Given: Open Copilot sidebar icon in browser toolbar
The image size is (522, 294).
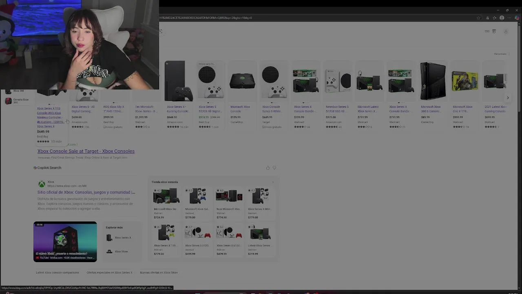Looking at the screenshot, I should [x=517, y=18].
